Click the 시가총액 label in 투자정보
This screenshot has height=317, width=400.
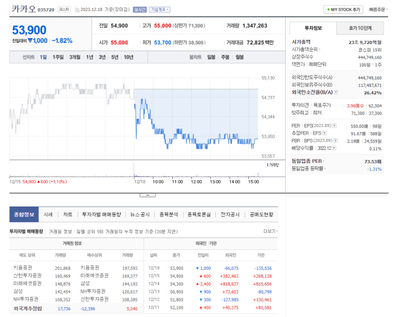(301, 42)
